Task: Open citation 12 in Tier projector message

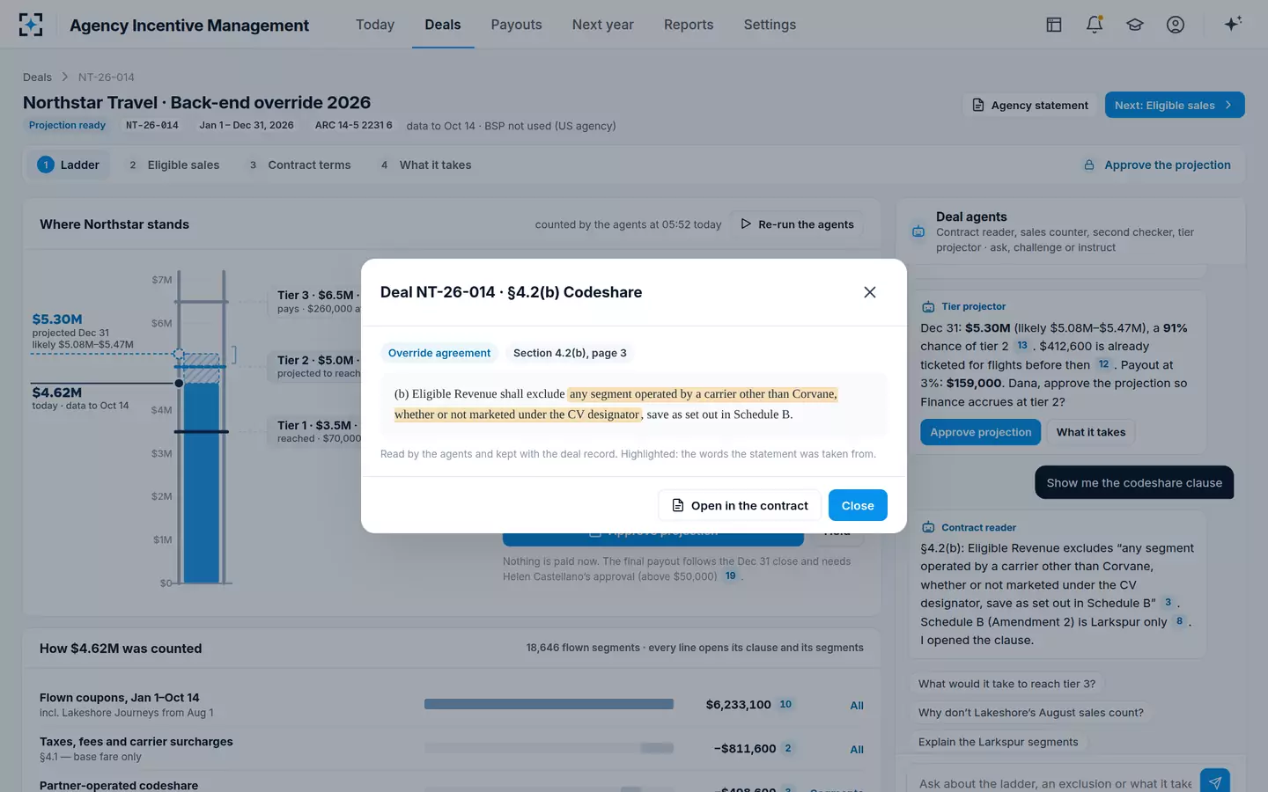Action: tap(1103, 364)
